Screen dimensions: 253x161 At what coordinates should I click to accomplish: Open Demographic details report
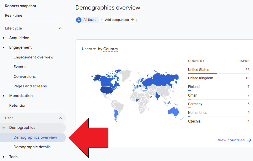(x=32, y=147)
